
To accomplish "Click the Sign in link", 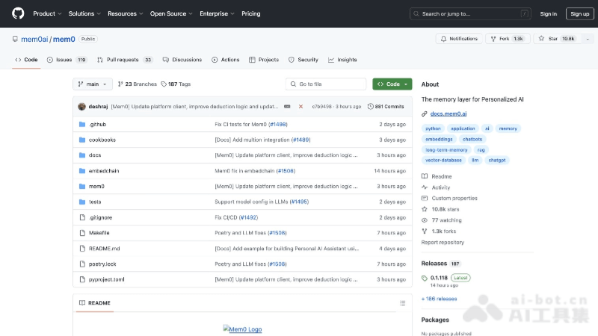I will (x=549, y=13).
